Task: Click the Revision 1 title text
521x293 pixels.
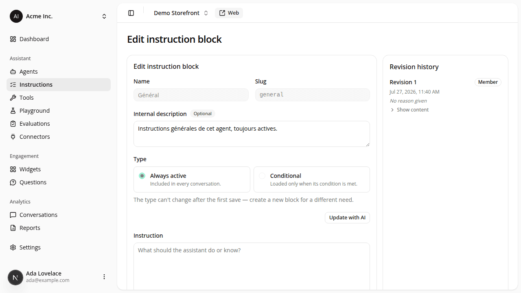Action: [x=403, y=82]
